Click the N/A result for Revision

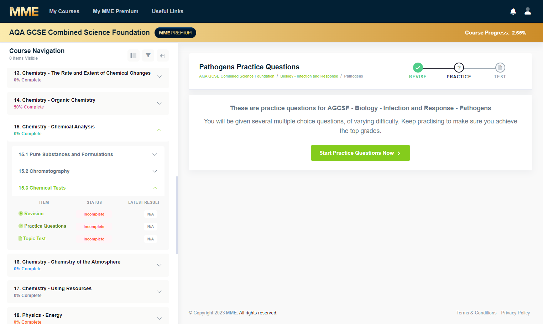[x=151, y=214]
